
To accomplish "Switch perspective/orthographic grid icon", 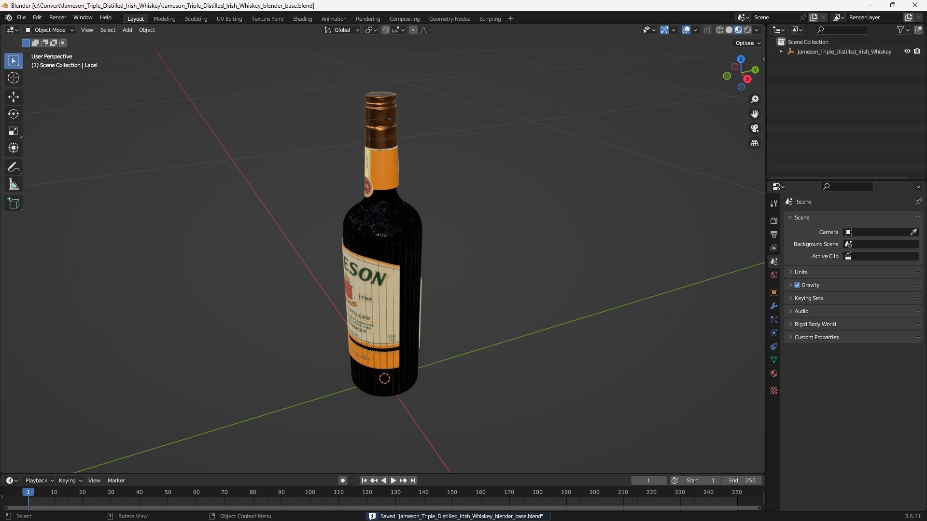I will (x=755, y=143).
